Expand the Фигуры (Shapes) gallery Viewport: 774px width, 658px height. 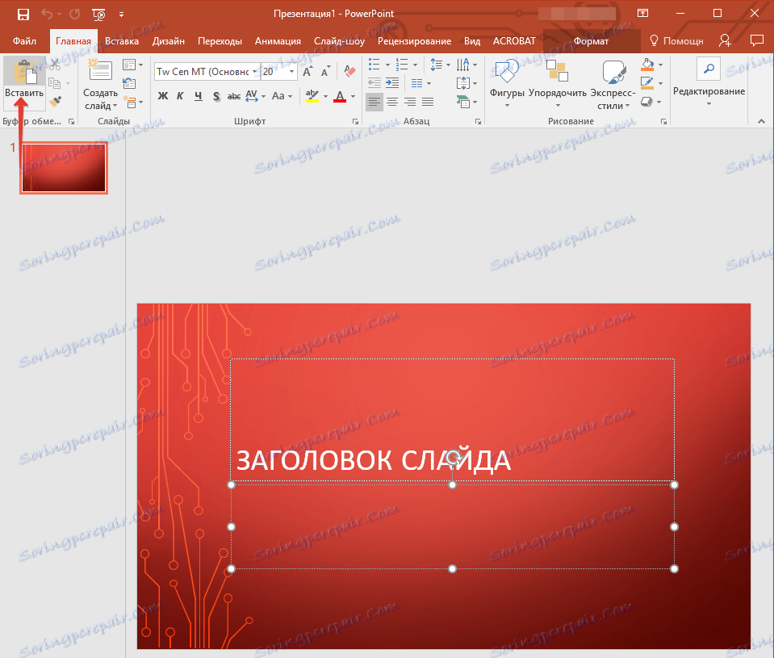point(507,83)
